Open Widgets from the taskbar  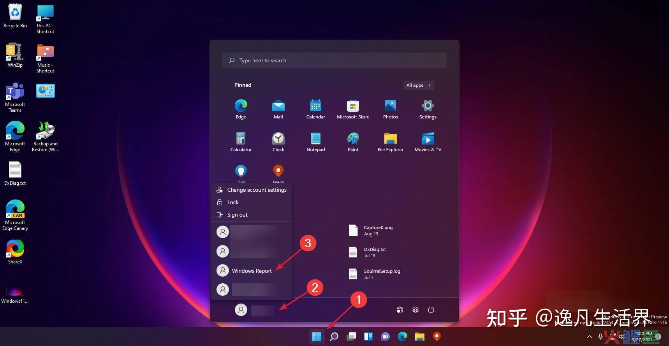pyautogui.click(x=368, y=336)
